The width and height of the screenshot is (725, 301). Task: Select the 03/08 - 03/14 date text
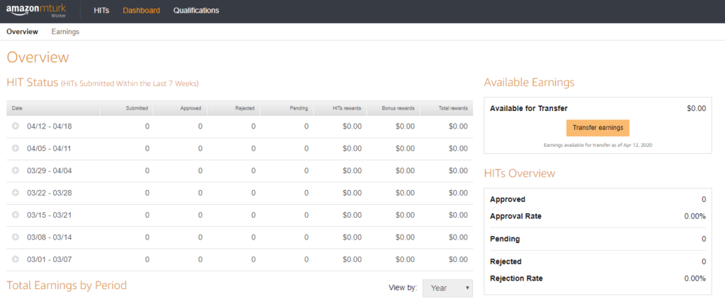[x=49, y=237]
